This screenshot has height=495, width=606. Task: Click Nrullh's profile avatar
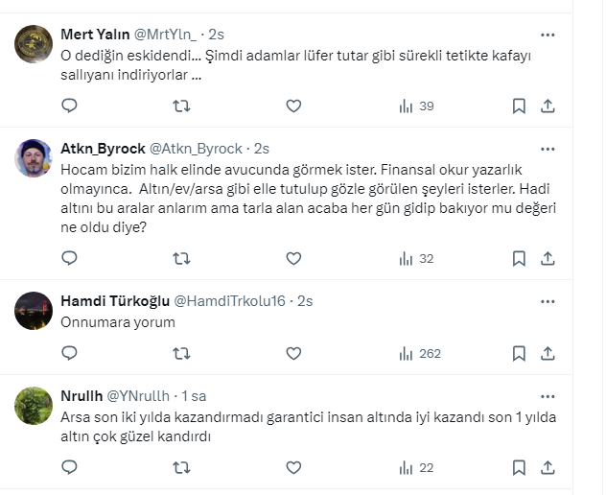[35, 406]
